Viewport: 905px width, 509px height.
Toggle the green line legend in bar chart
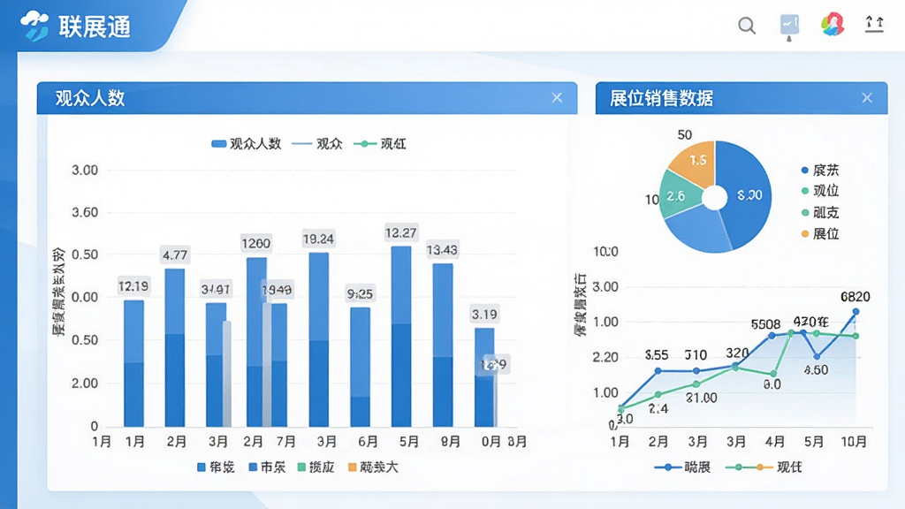(x=379, y=144)
